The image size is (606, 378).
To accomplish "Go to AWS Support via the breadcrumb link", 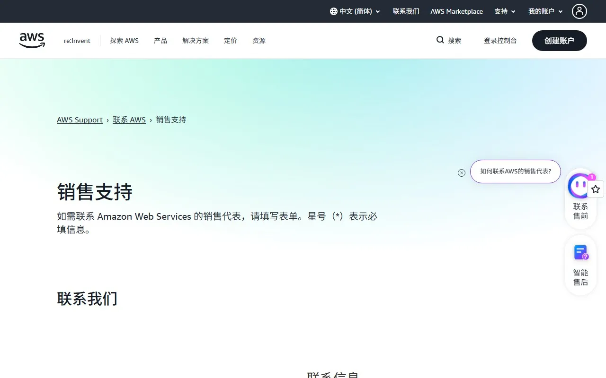I will click(x=80, y=120).
